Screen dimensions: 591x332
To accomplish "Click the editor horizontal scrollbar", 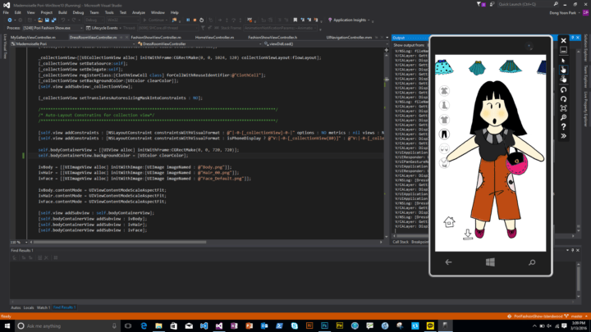I will click(x=120, y=242).
